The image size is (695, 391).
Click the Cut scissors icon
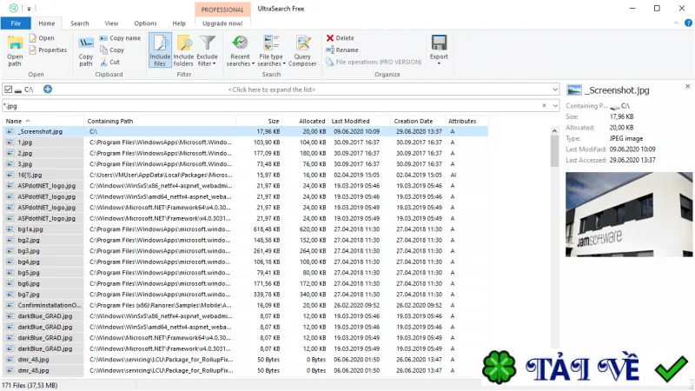click(x=103, y=63)
